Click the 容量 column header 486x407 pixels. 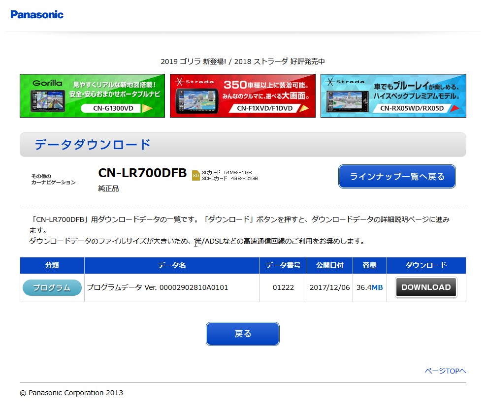click(x=370, y=265)
